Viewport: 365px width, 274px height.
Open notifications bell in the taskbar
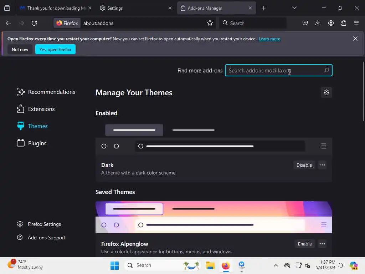(x=341, y=265)
